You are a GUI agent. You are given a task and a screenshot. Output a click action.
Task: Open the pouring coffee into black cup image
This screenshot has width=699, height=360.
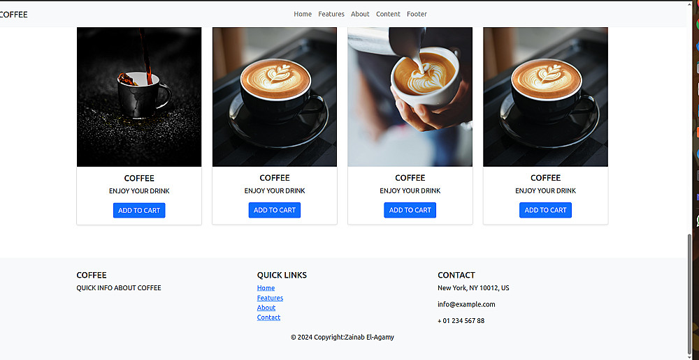click(x=139, y=97)
